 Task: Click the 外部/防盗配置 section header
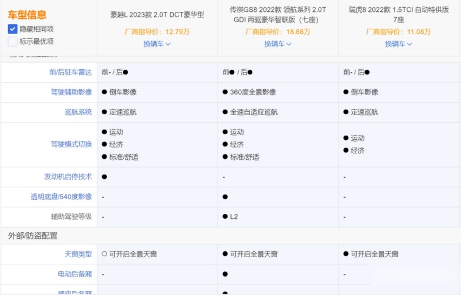pyautogui.click(x=32, y=236)
